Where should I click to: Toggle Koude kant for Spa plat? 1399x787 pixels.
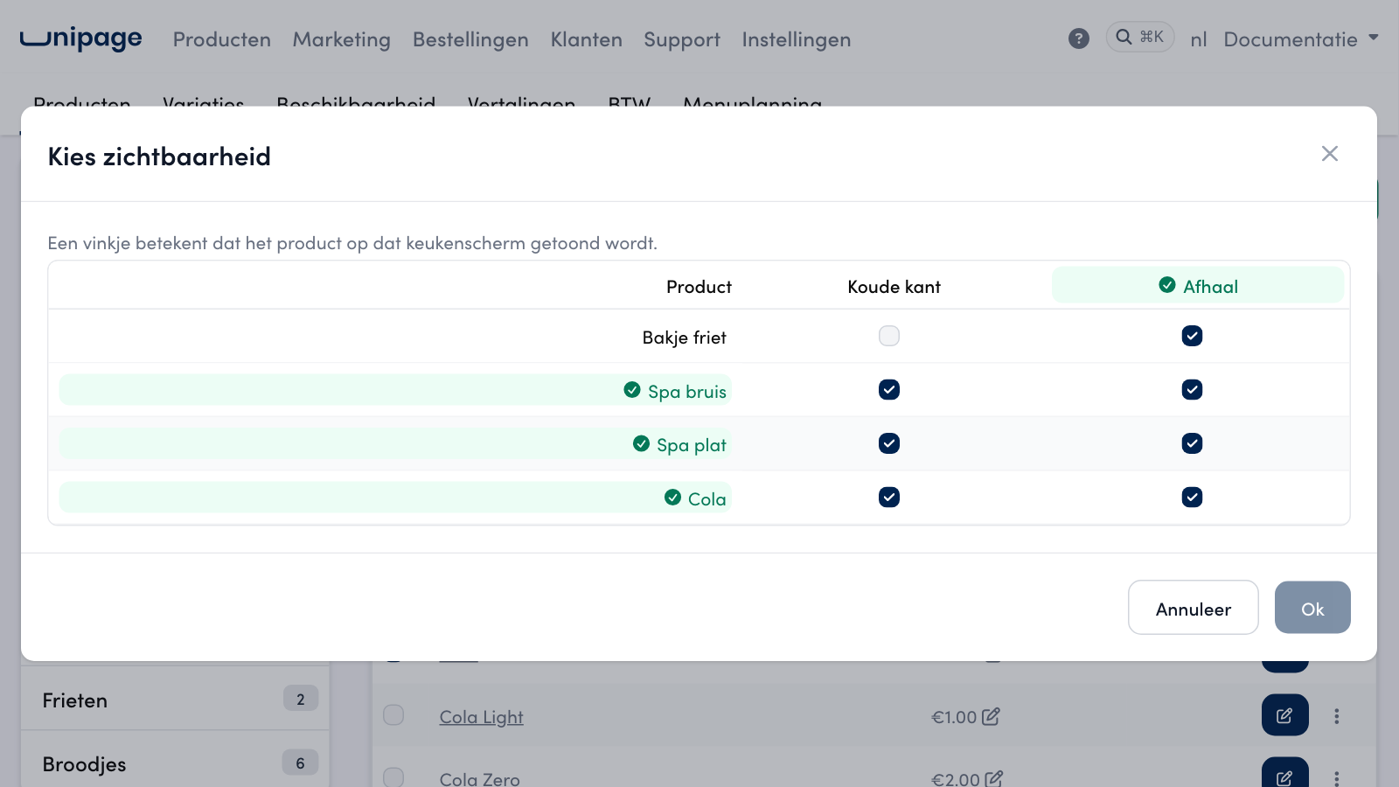click(x=889, y=443)
